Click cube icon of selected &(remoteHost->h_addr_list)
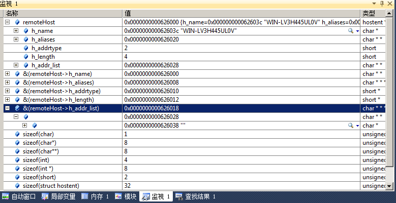Screen dimensions: 396x203 click(x=17, y=108)
